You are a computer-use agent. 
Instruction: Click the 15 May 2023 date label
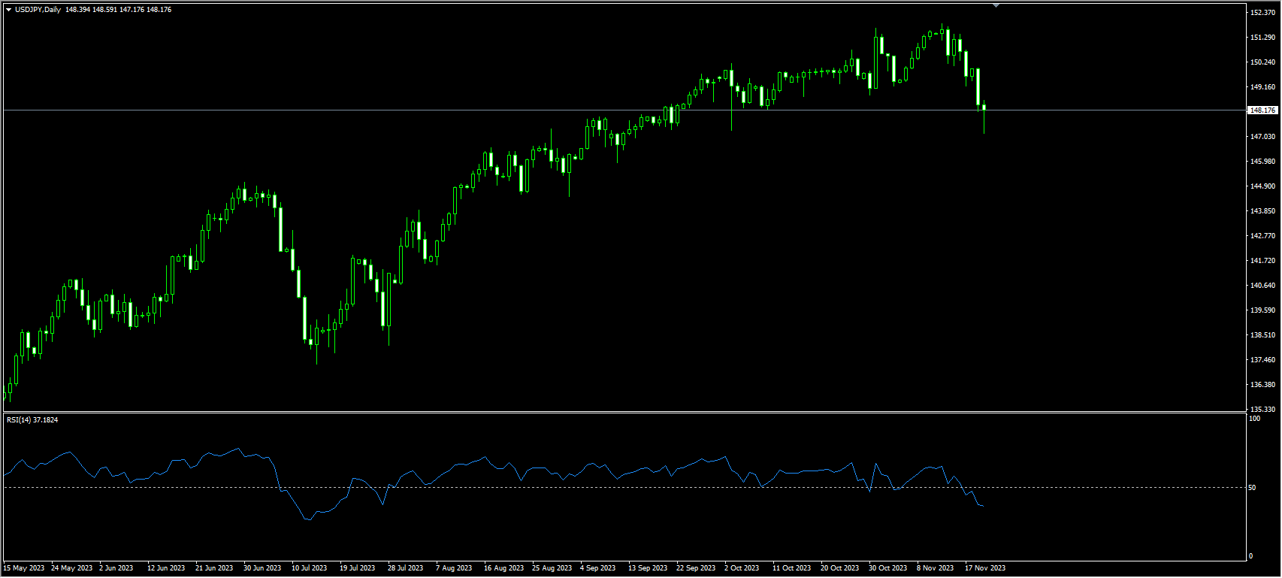point(23,568)
